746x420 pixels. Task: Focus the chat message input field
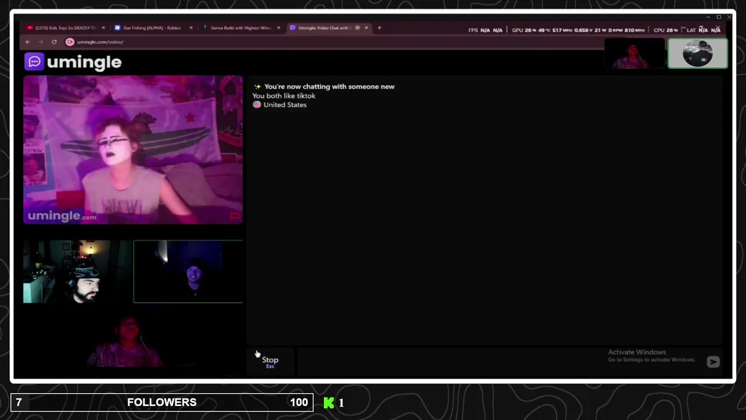(x=501, y=362)
